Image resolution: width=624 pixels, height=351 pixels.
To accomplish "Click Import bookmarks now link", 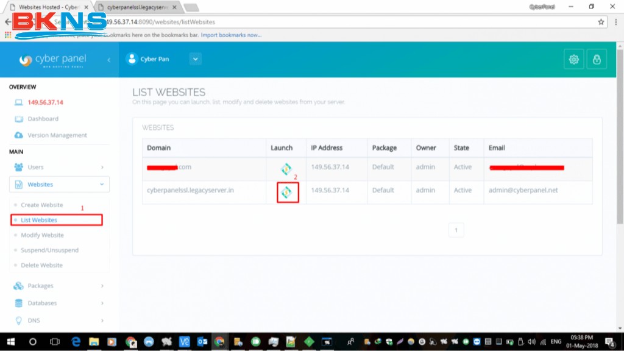I will pos(231,35).
